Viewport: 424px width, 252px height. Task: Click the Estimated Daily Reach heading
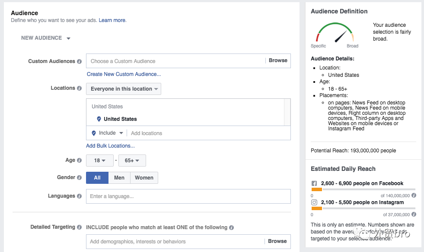tap(343, 169)
